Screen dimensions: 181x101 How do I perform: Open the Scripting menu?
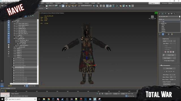pyautogui.click(x=80, y=3)
